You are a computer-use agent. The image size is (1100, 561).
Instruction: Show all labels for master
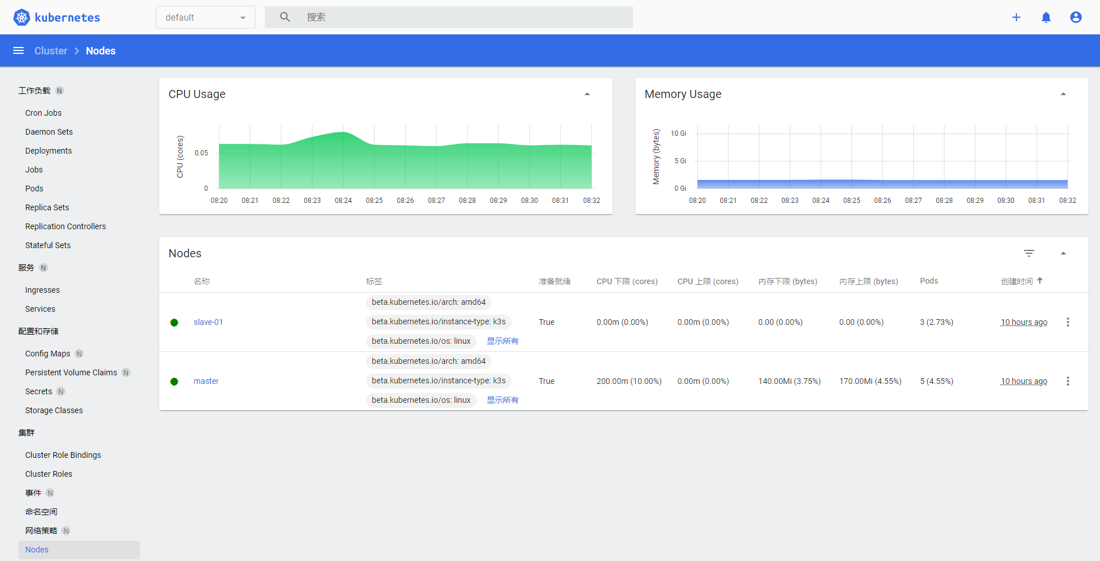click(502, 400)
